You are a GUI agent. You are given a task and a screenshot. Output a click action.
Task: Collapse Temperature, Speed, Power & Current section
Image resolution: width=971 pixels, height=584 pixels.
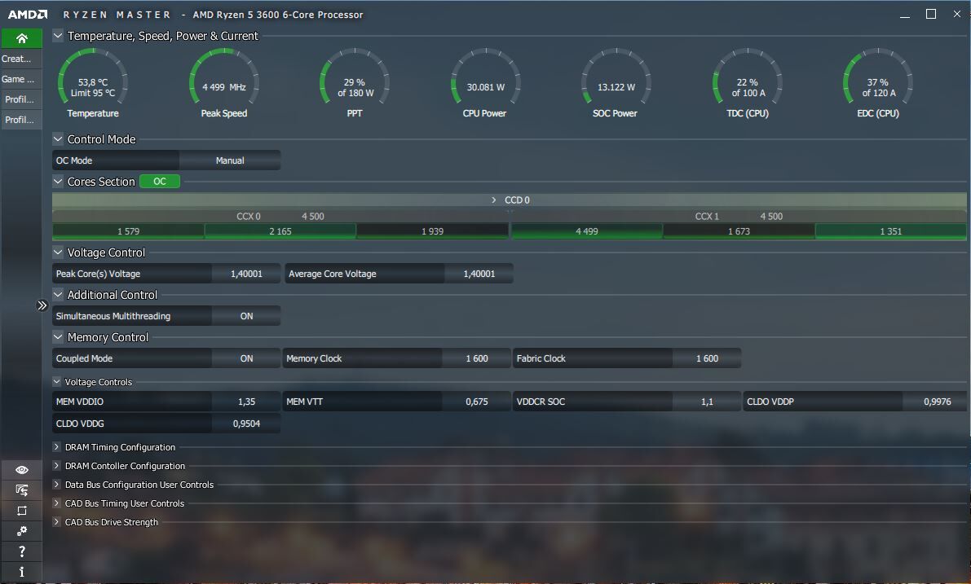coord(58,36)
